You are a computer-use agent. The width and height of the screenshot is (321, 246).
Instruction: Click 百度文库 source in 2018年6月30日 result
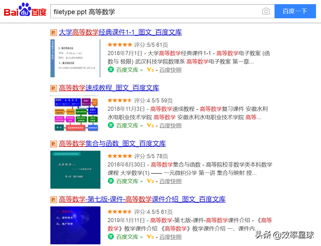[127, 181]
